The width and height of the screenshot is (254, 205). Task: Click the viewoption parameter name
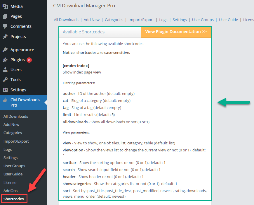coord(73,150)
